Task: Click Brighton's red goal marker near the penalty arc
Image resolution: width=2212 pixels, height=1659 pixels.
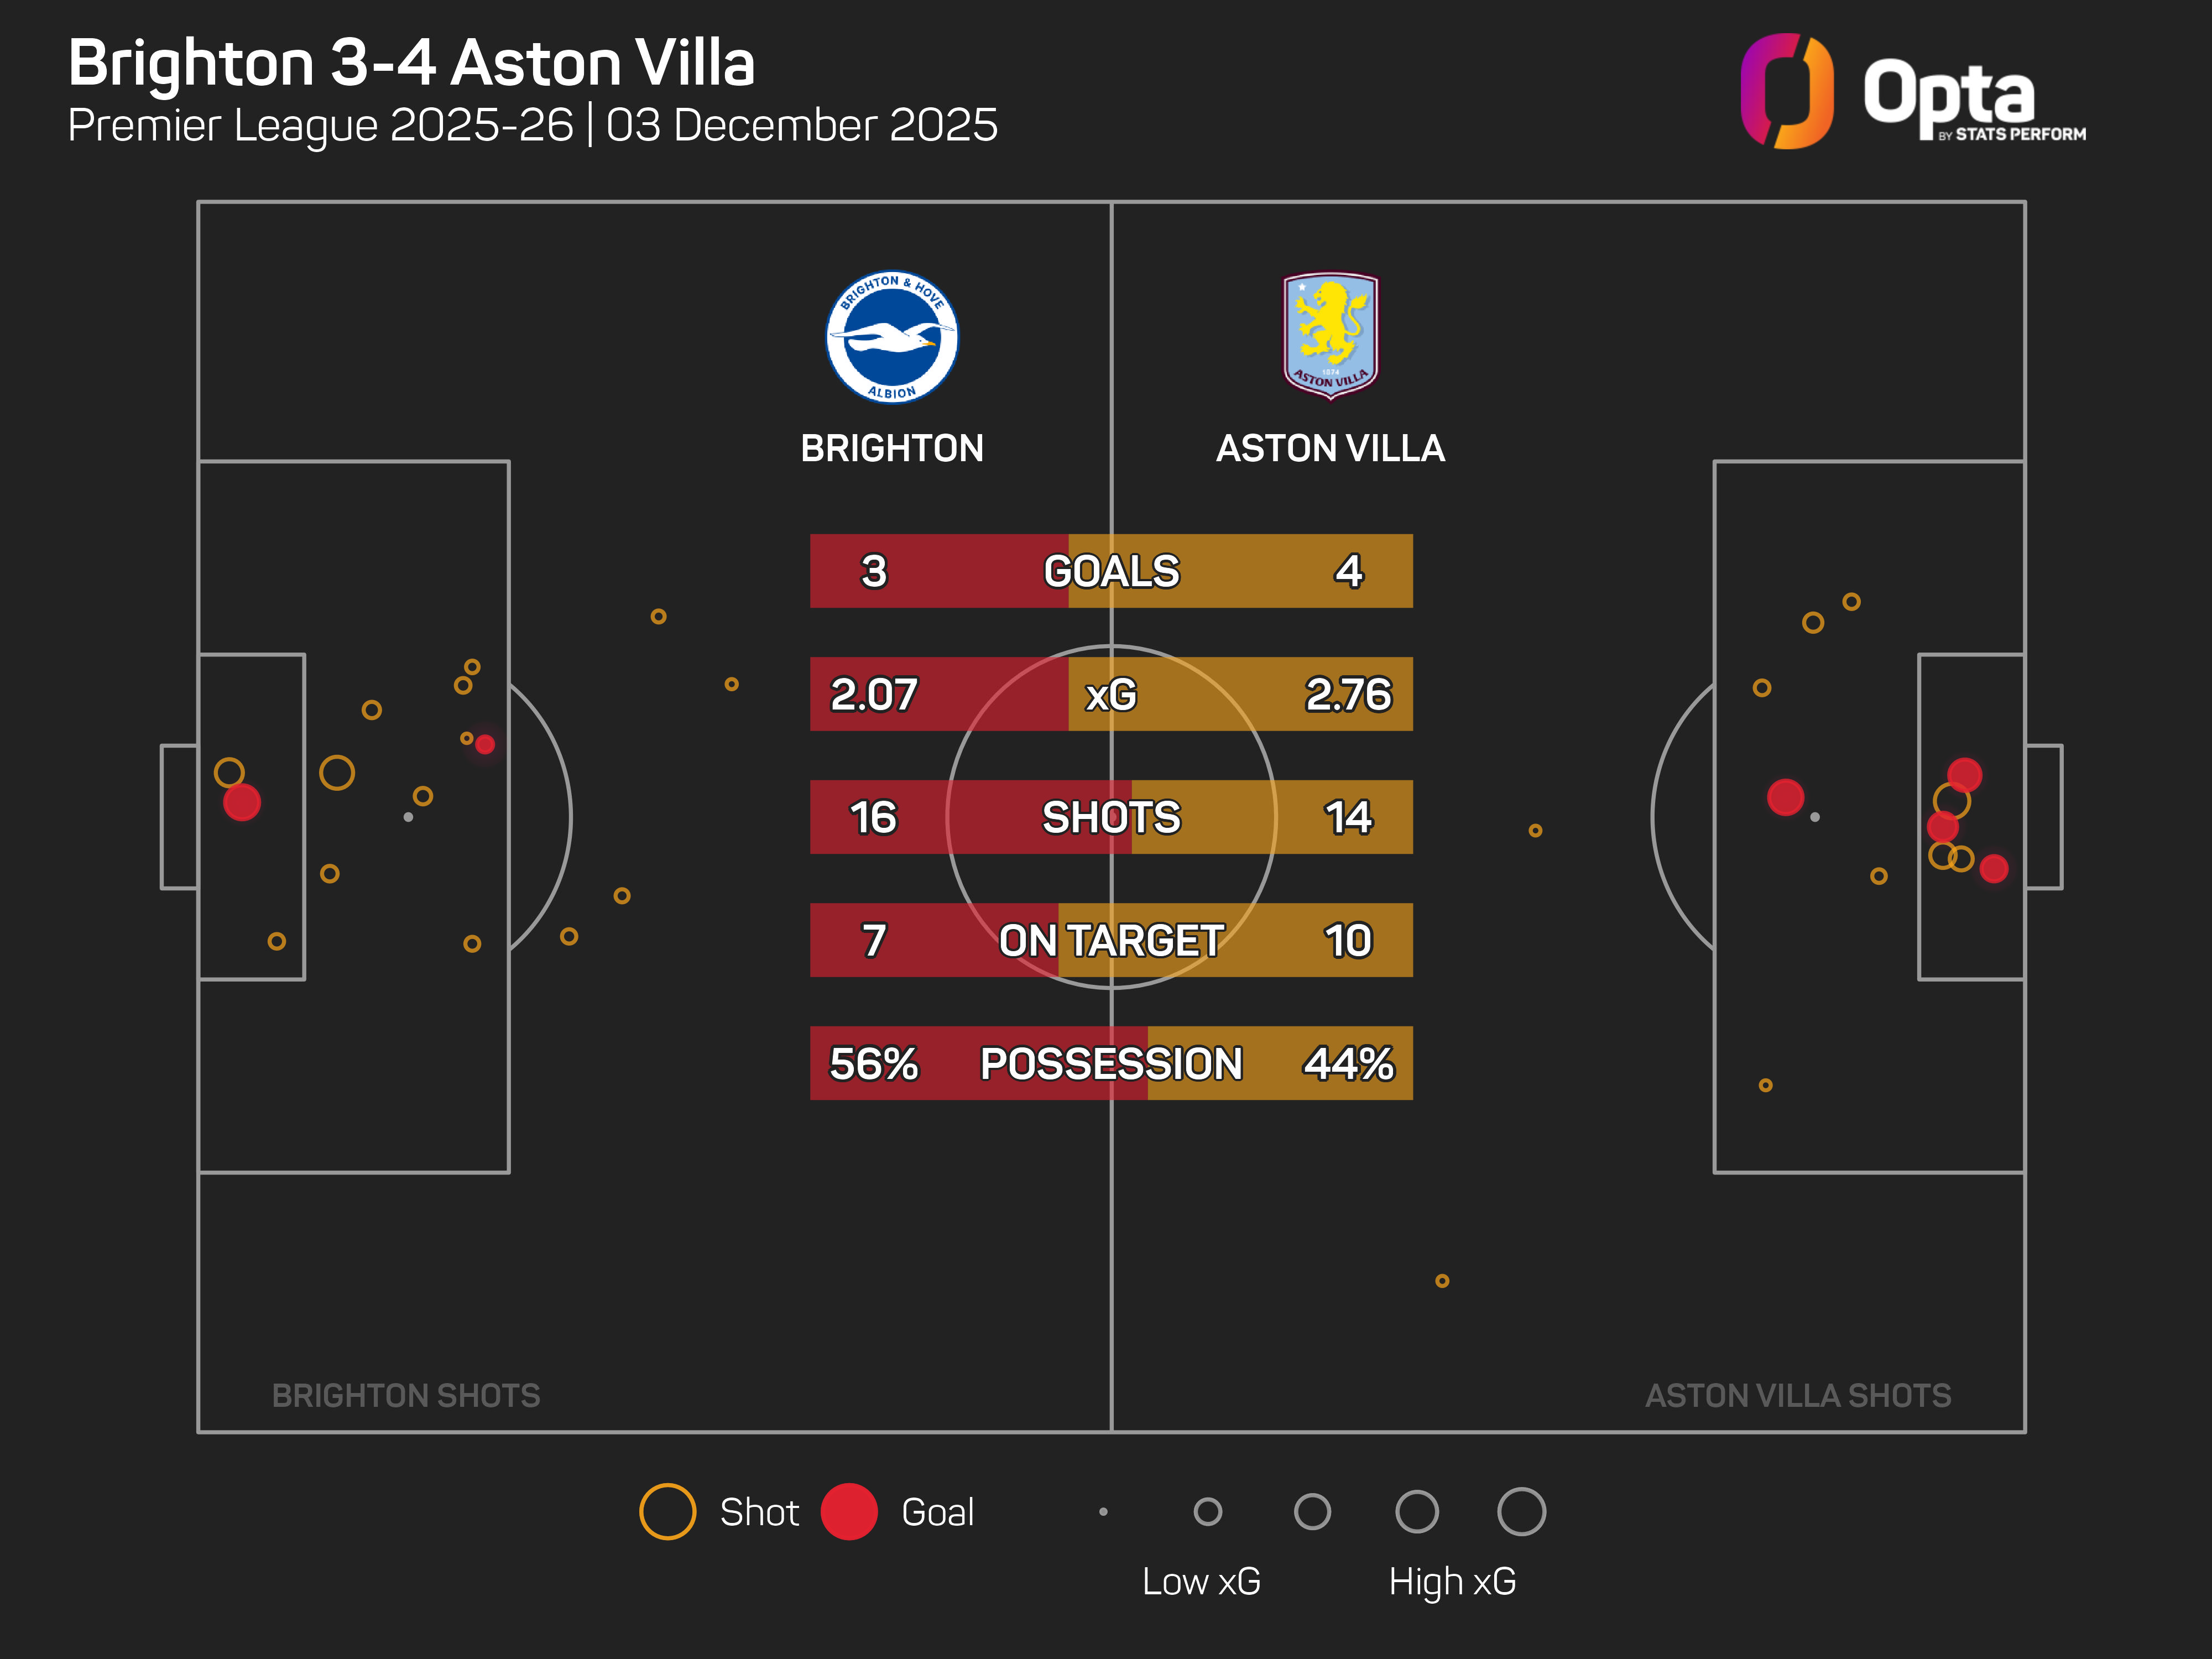Action: click(485, 744)
